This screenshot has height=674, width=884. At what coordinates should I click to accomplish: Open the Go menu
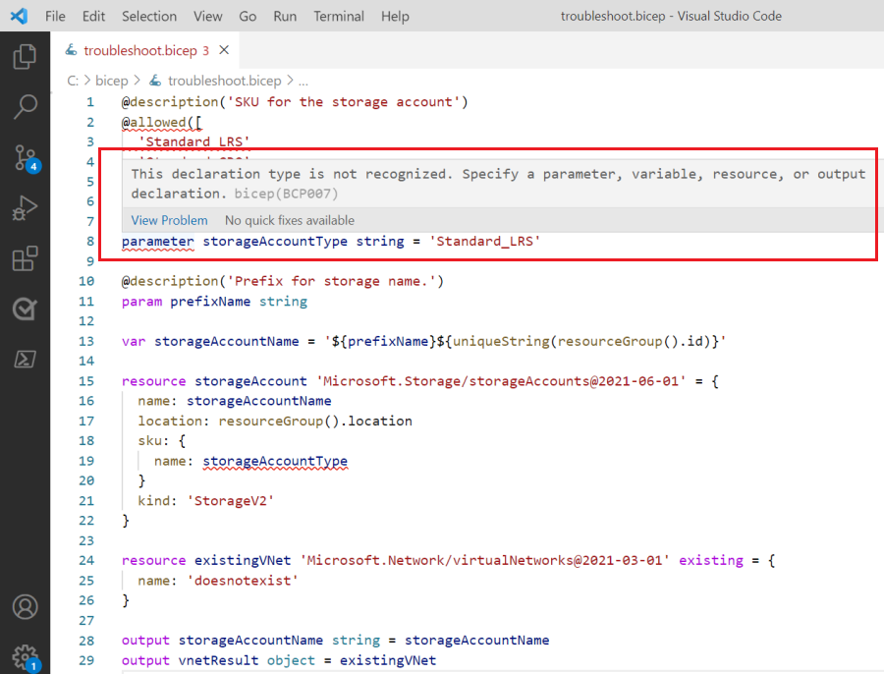click(x=247, y=16)
